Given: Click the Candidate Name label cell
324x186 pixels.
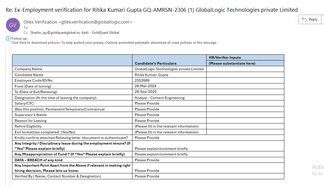Looking at the screenshot, I should (x=72, y=75).
